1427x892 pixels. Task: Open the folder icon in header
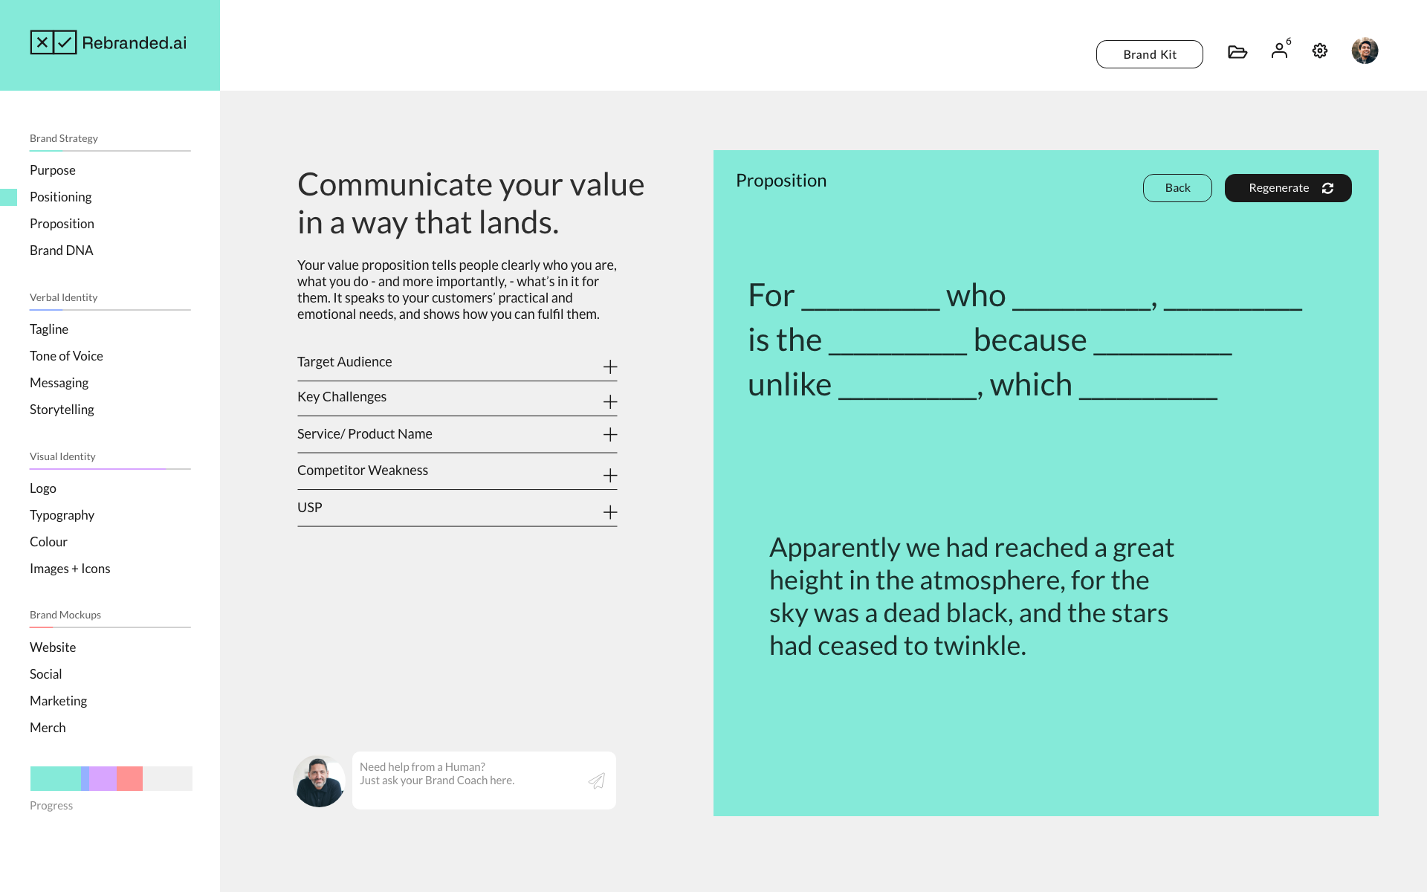[x=1237, y=51]
